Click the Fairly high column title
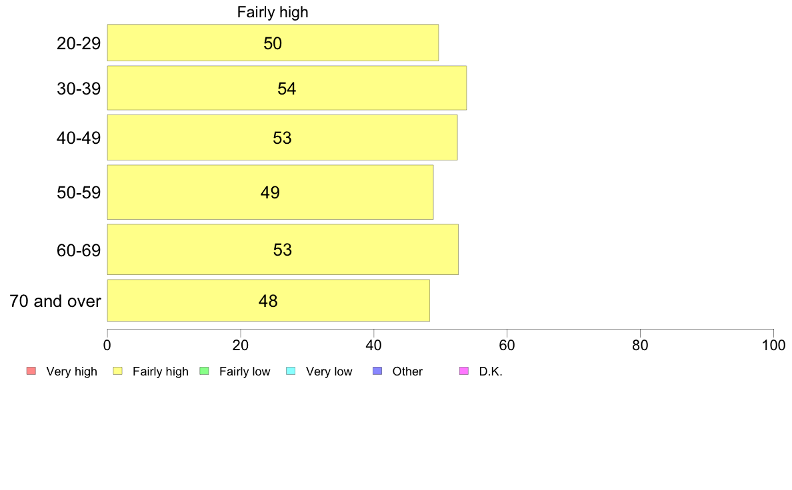The width and height of the screenshot is (792, 490). (273, 12)
